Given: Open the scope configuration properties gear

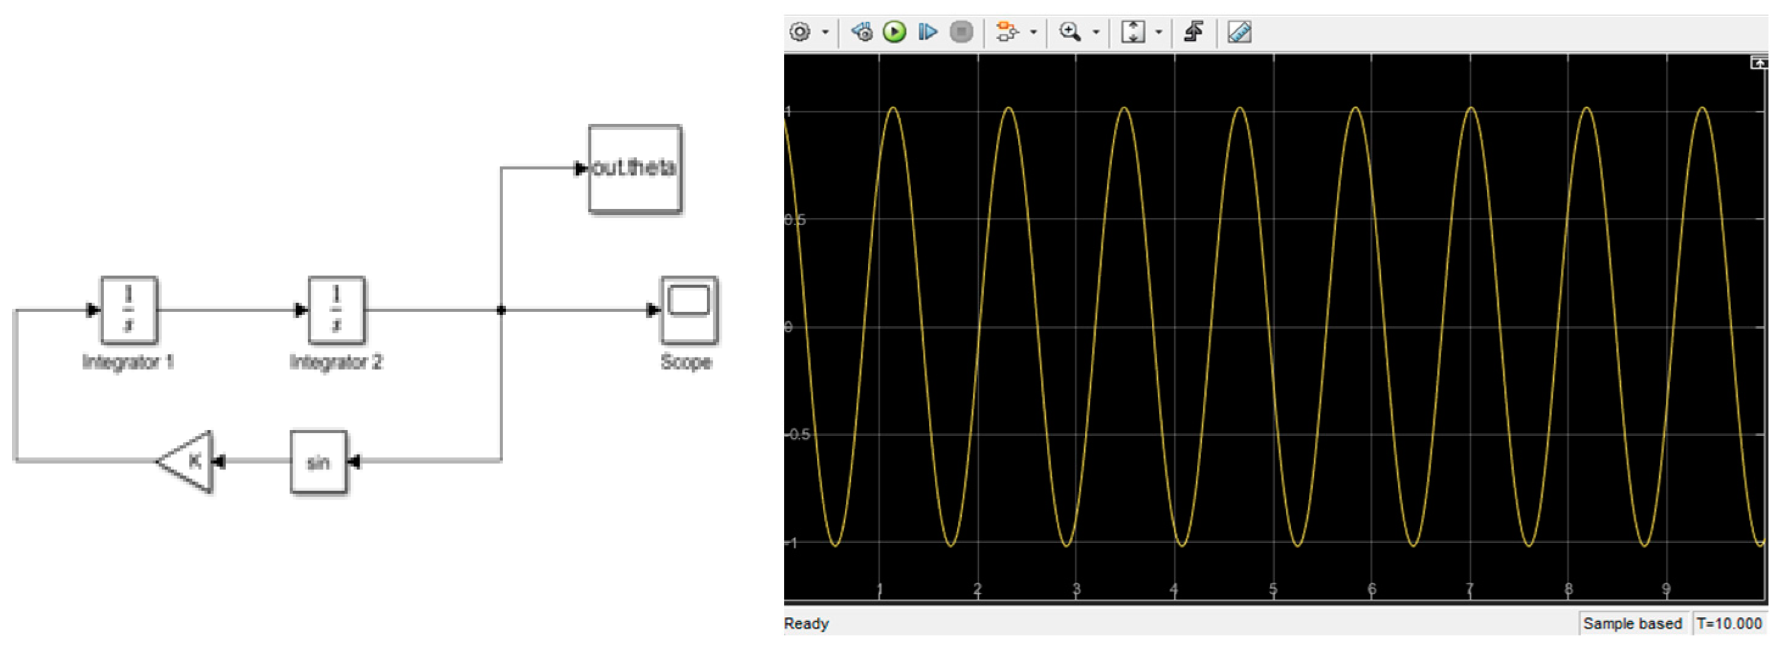Looking at the screenshot, I should (800, 32).
